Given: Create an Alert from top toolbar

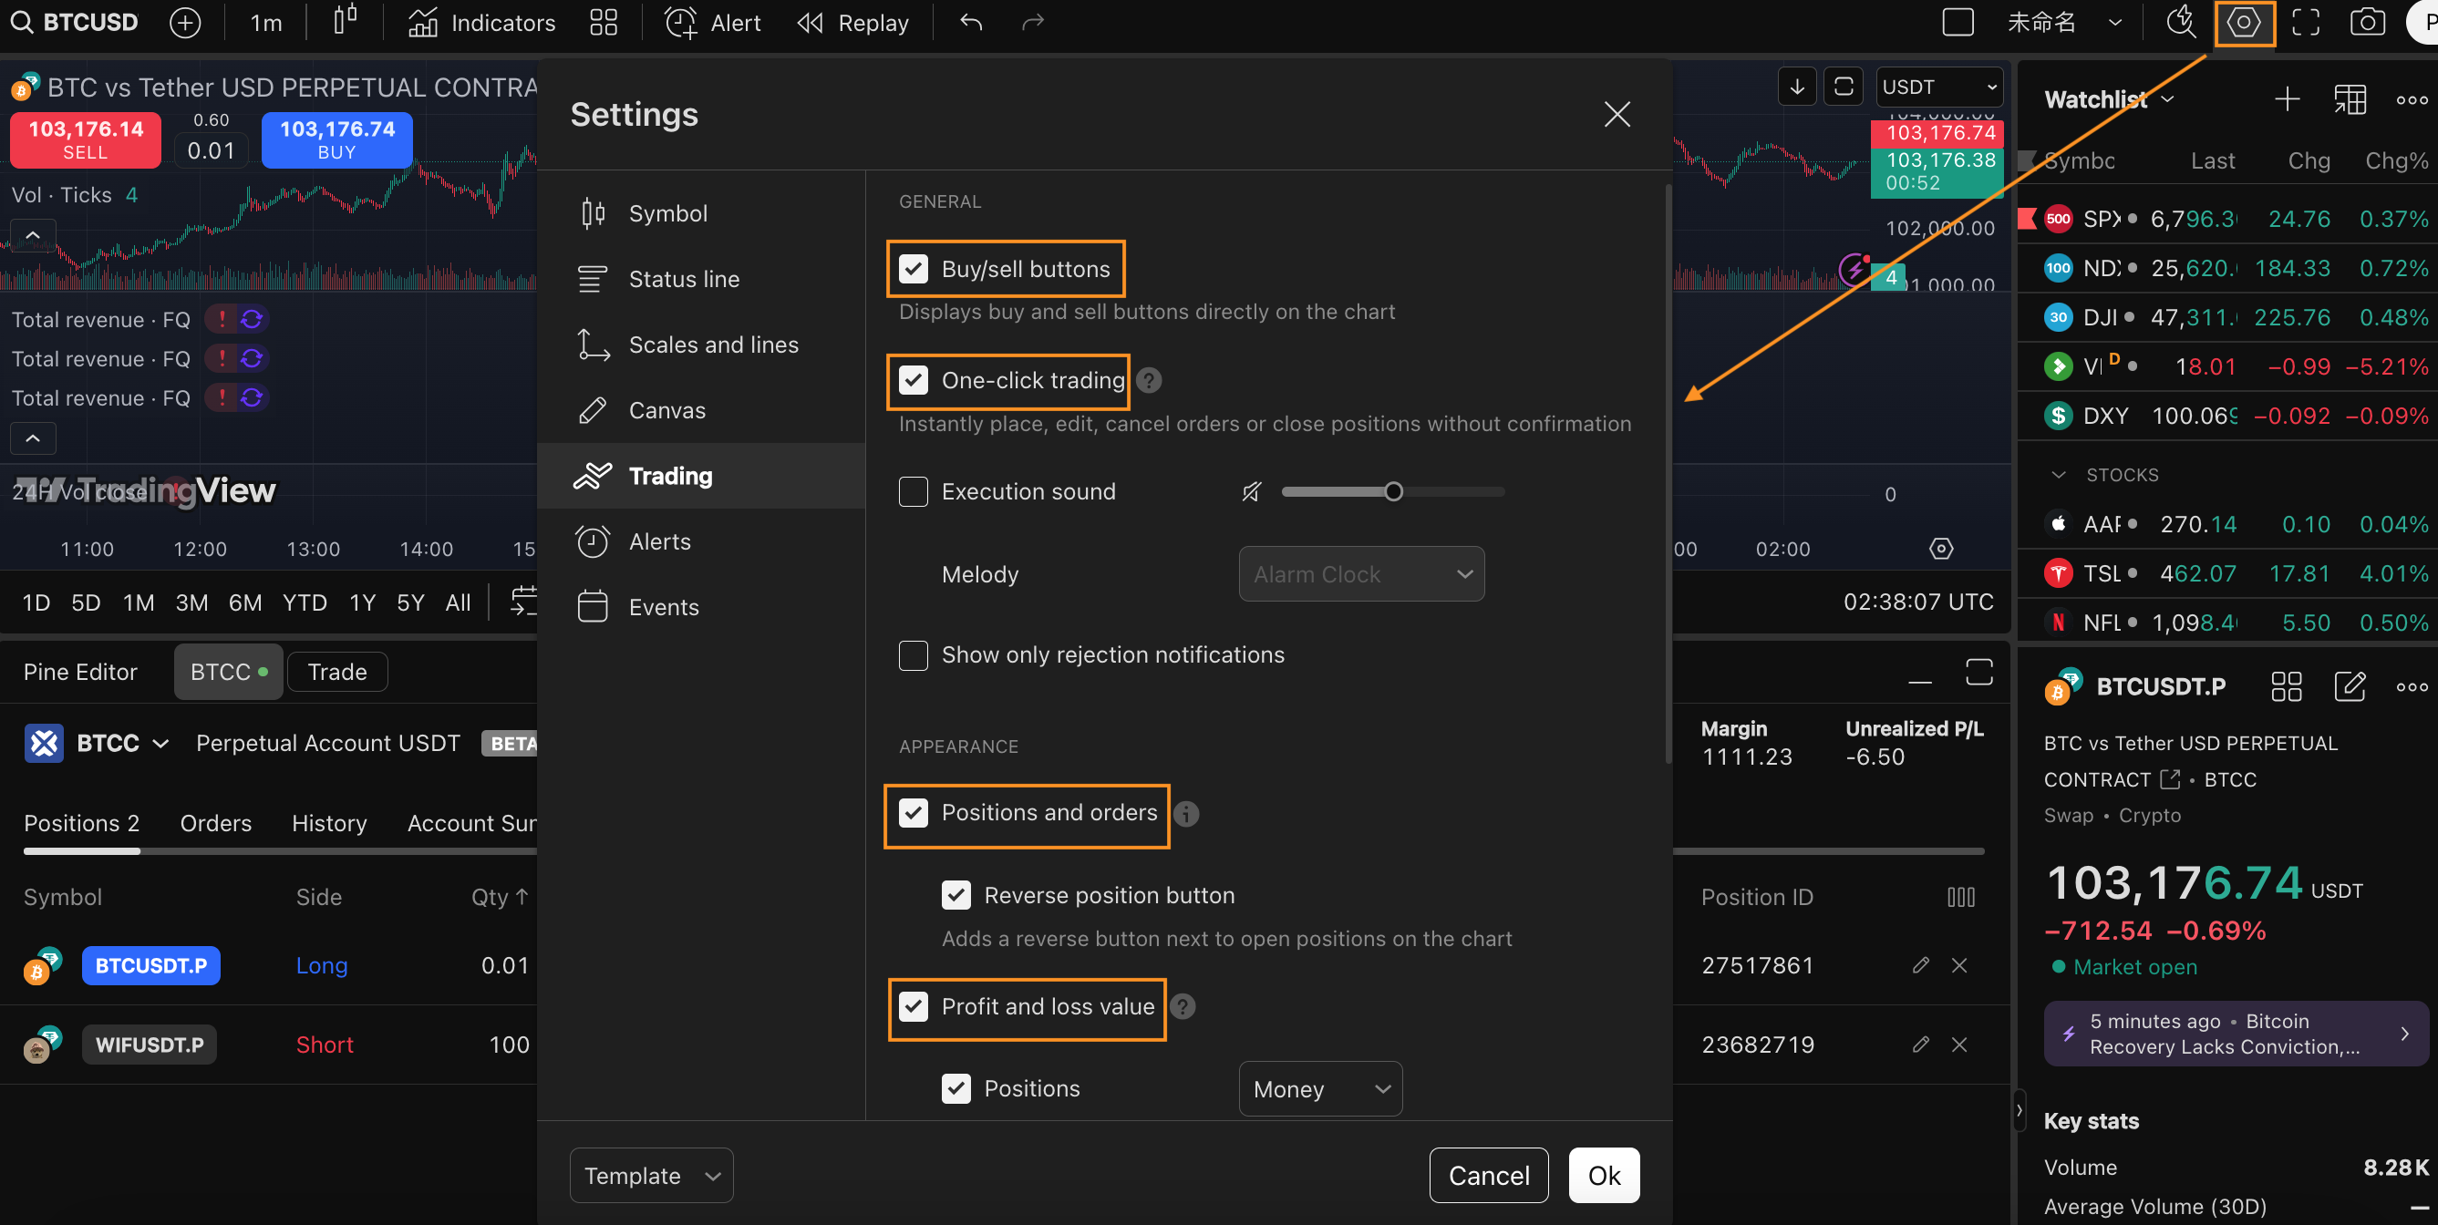Looking at the screenshot, I should [713, 23].
